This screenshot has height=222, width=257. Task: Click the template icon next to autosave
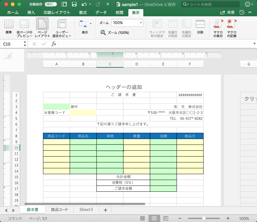[x=64, y=4]
